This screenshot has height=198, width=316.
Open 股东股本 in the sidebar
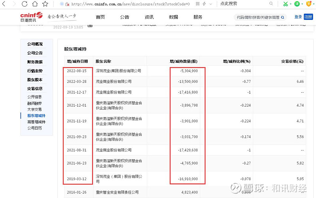pyautogui.click(x=35, y=80)
